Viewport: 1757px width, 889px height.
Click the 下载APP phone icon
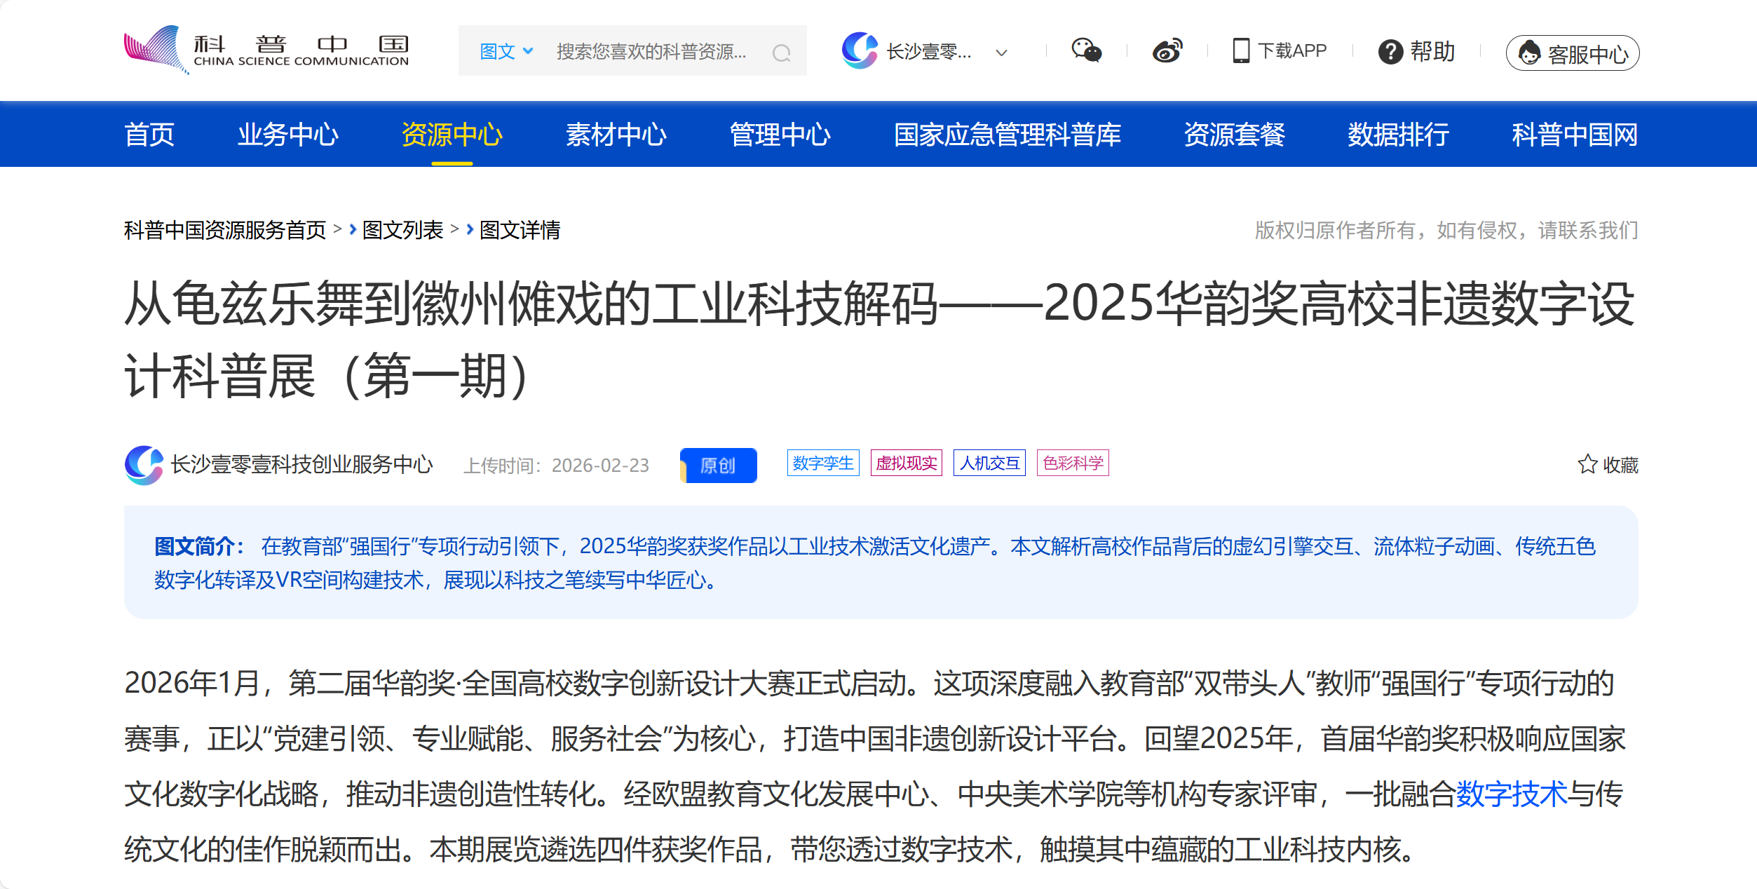(x=1242, y=50)
